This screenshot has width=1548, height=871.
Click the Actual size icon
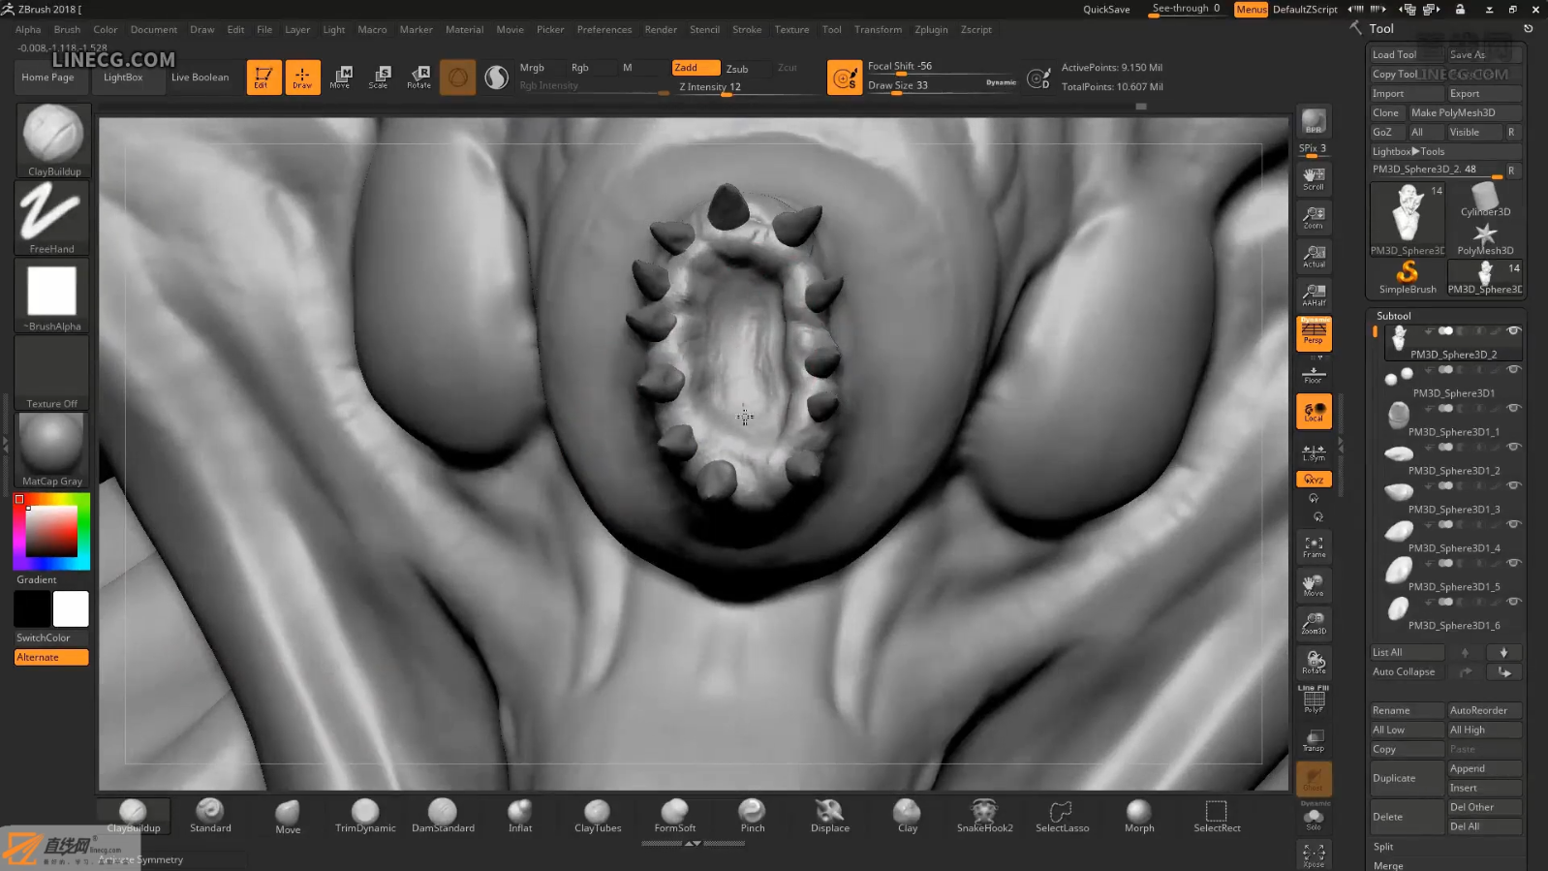1314,256
